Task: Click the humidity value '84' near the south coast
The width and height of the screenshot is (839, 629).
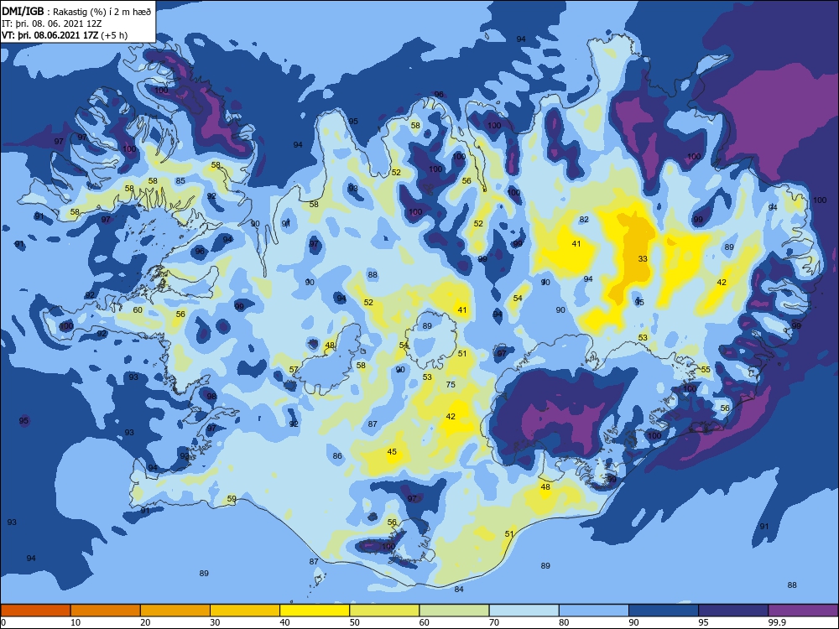Action: point(459,589)
